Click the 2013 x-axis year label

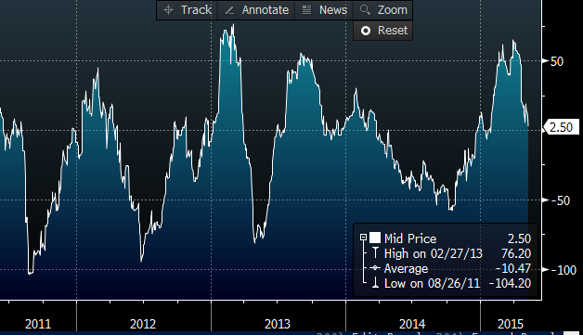pyautogui.click(x=278, y=324)
